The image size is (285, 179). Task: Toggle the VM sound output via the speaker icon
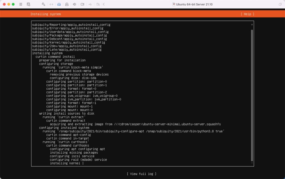click(74, 4)
